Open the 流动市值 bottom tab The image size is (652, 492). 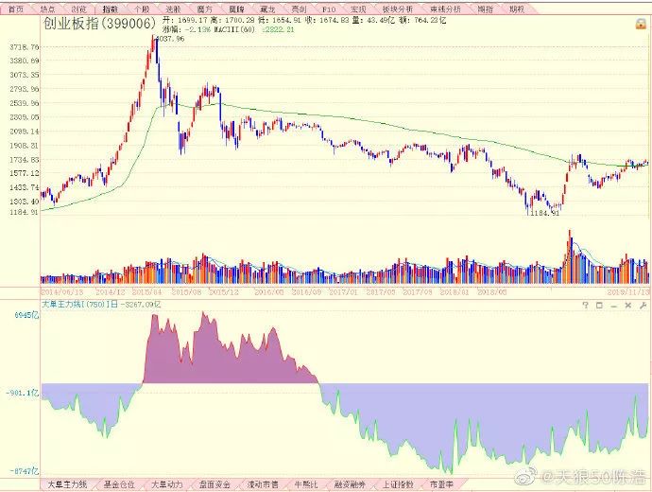[x=263, y=484]
